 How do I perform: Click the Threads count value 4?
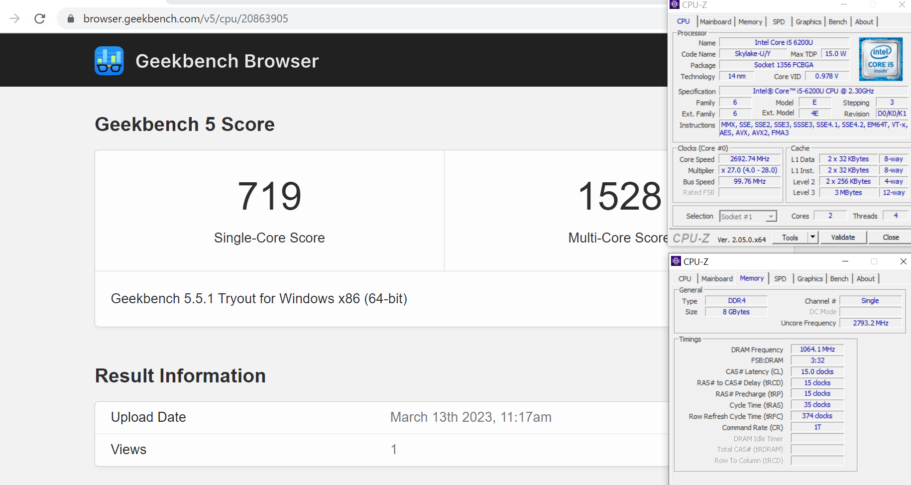896,216
